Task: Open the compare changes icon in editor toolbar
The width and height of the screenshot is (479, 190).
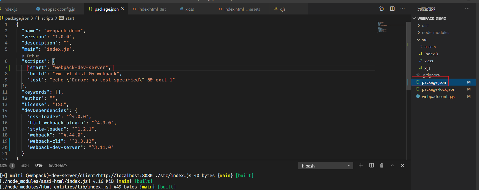Action: pyautogui.click(x=382, y=9)
